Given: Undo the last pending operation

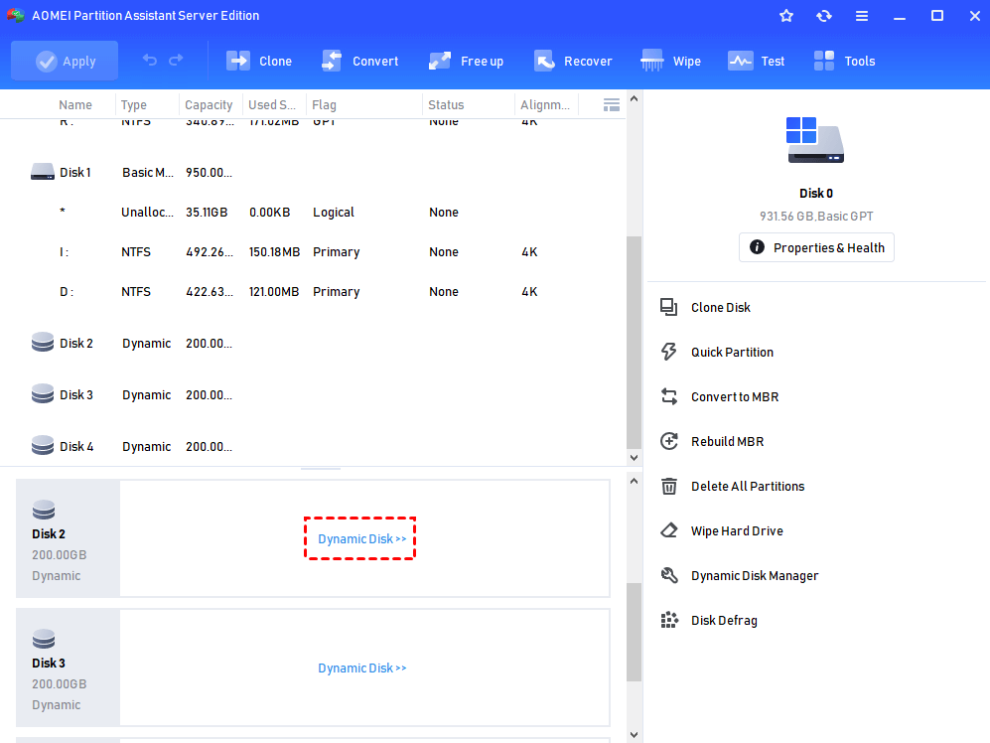Looking at the screenshot, I should (150, 60).
